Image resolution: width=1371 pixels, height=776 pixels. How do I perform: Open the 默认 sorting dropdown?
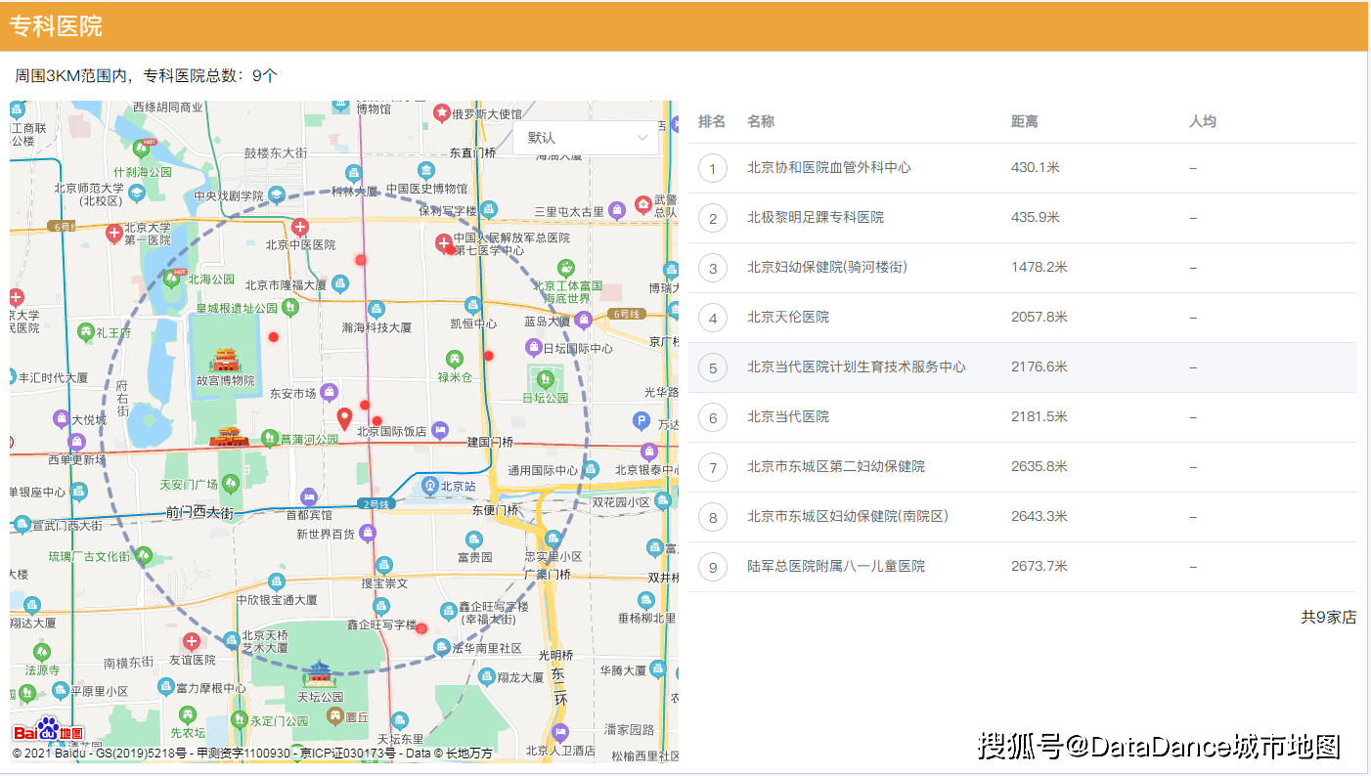585,139
